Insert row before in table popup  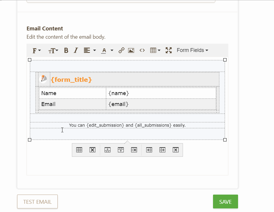108,150
